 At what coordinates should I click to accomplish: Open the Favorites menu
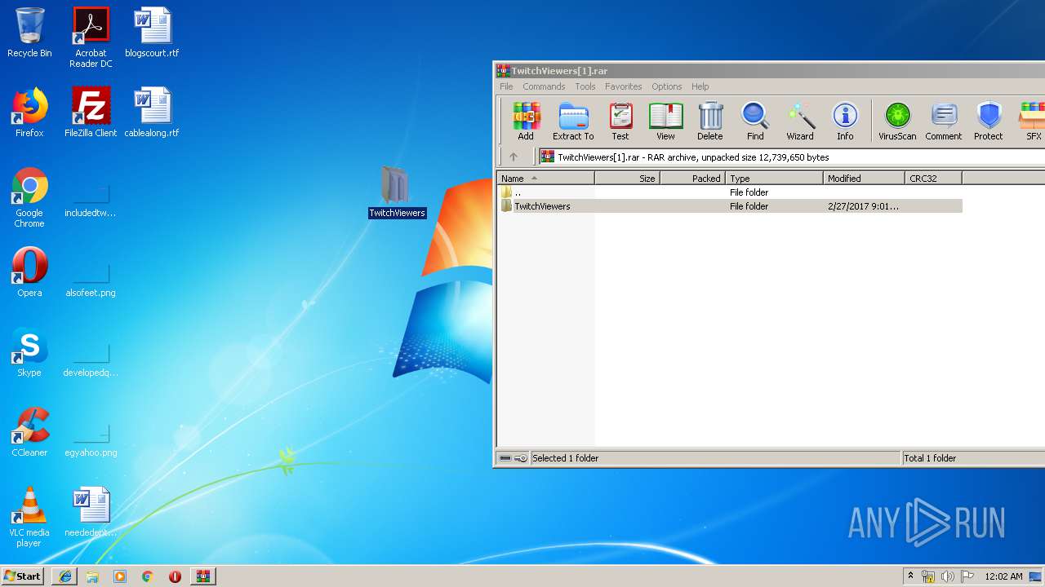tap(624, 86)
